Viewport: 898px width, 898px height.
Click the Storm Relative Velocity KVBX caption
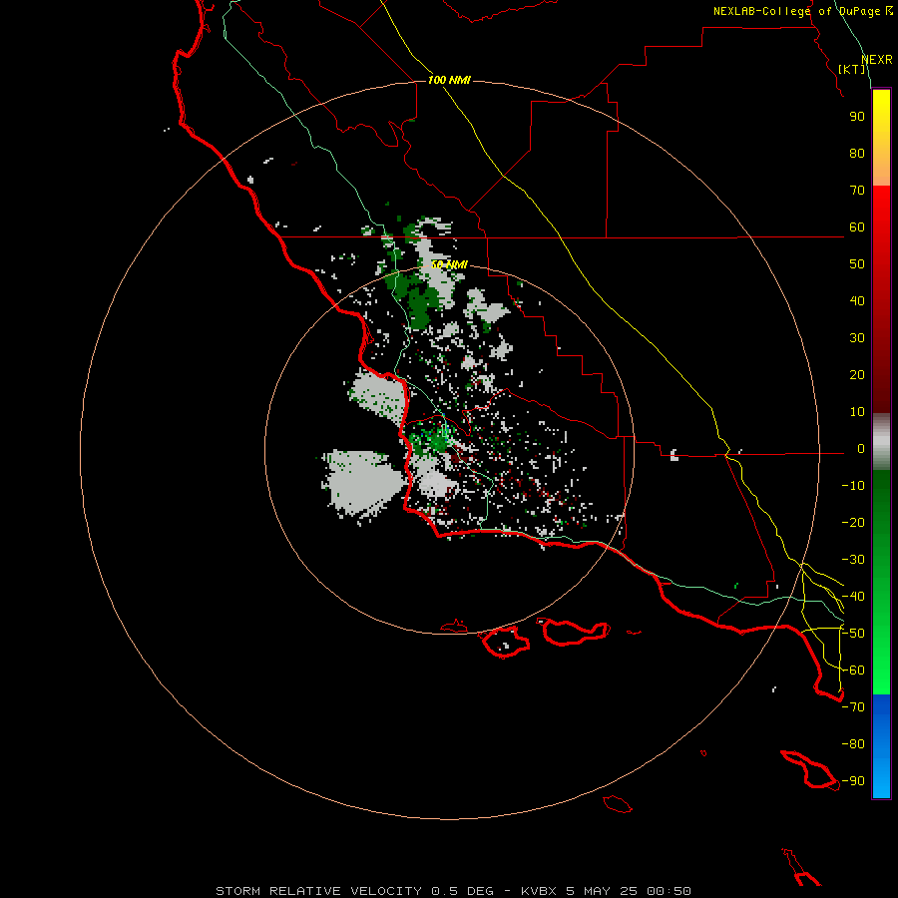point(454,891)
